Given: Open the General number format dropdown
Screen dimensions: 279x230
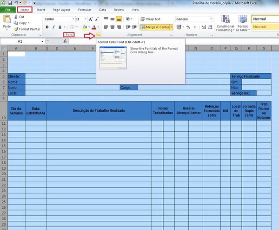Looking at the screenshot, I should pyautogui.click(x=211, y=19).
